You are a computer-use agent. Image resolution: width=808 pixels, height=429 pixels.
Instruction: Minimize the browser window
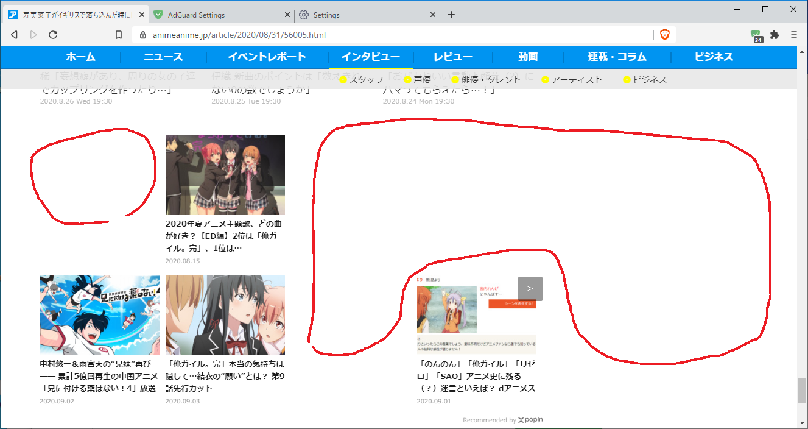coord(737,9)
